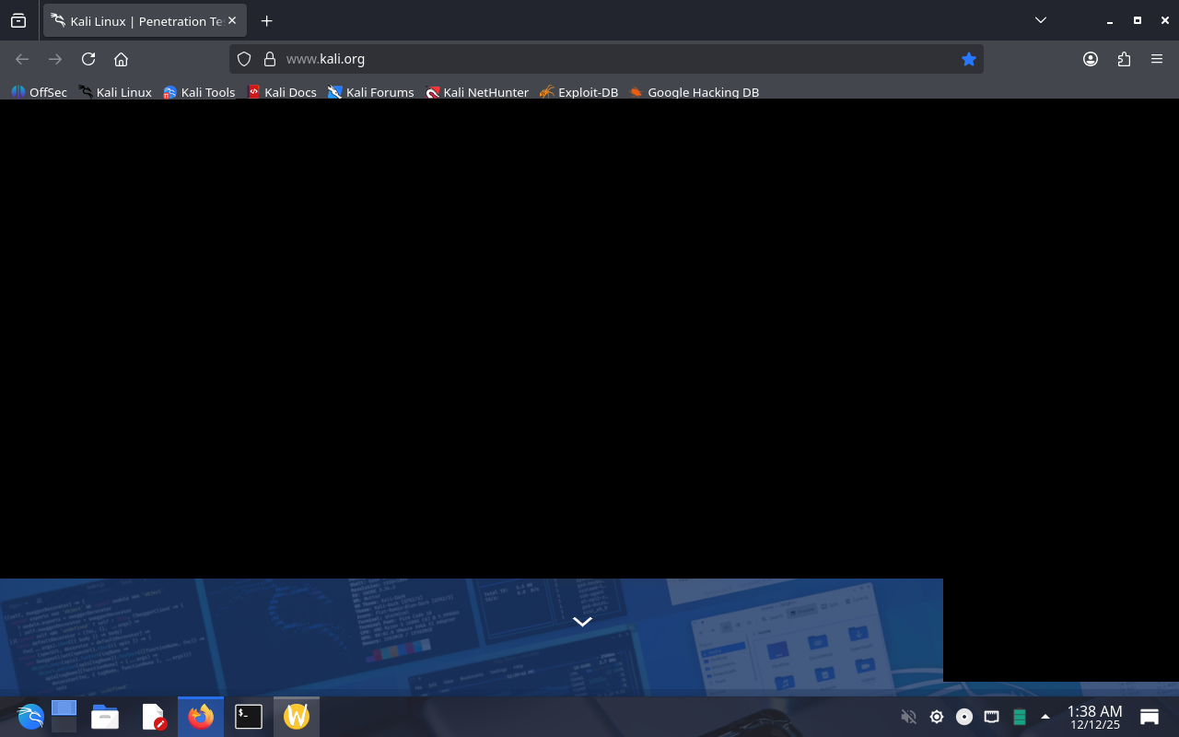Viewport: 1179px width, 737px height.
Task: View site security padlock information
Action: tap(270, 59)
